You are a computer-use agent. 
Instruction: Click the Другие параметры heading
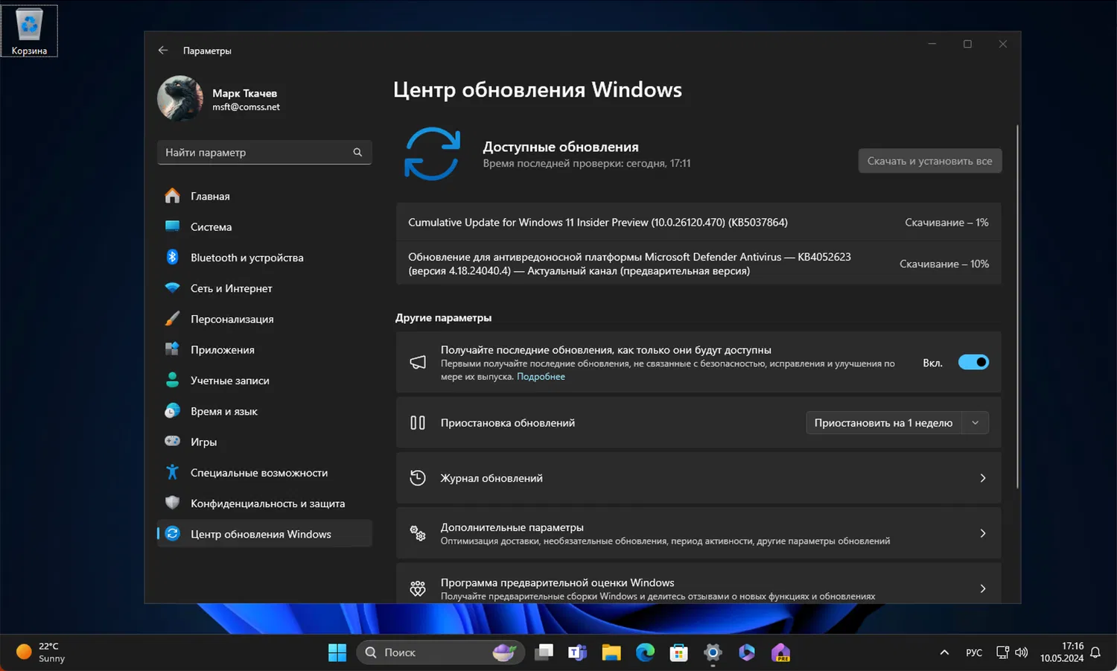[444, 318]
